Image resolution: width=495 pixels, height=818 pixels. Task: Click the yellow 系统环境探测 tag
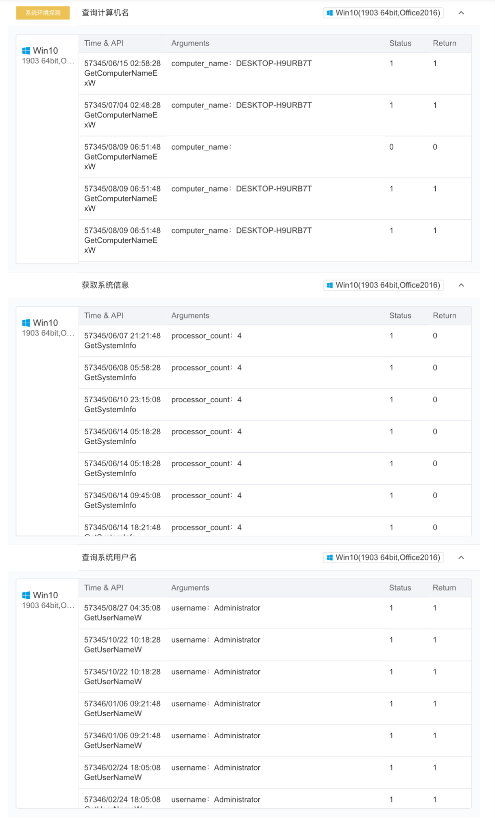pyautogui.click(x=43, y=13)
